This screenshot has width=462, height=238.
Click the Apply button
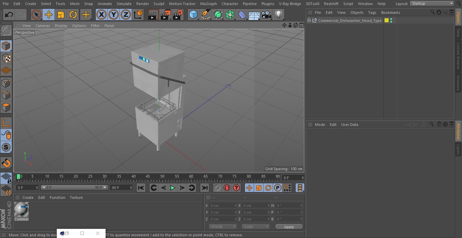289,227
